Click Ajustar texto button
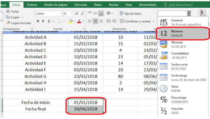Viewport: 210px width, 119px height. (x=131, y=13)
